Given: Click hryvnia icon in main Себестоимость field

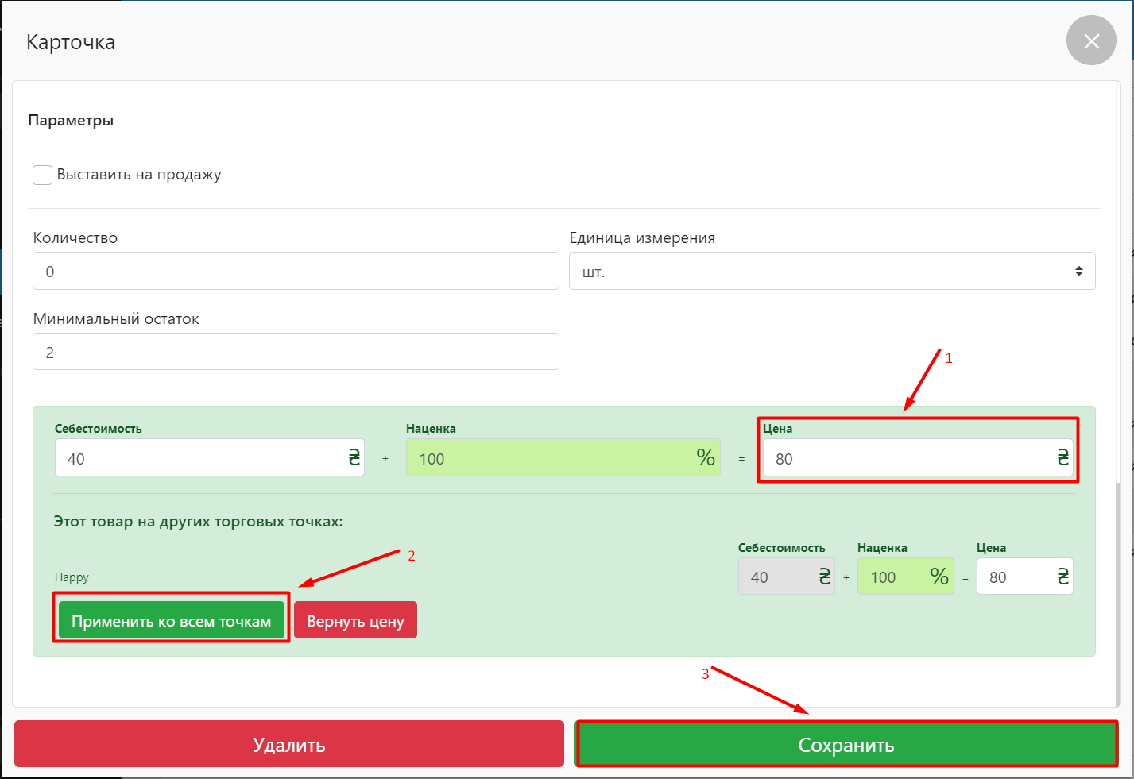Looking at the screenshot, I should click(x=354, y=457).
